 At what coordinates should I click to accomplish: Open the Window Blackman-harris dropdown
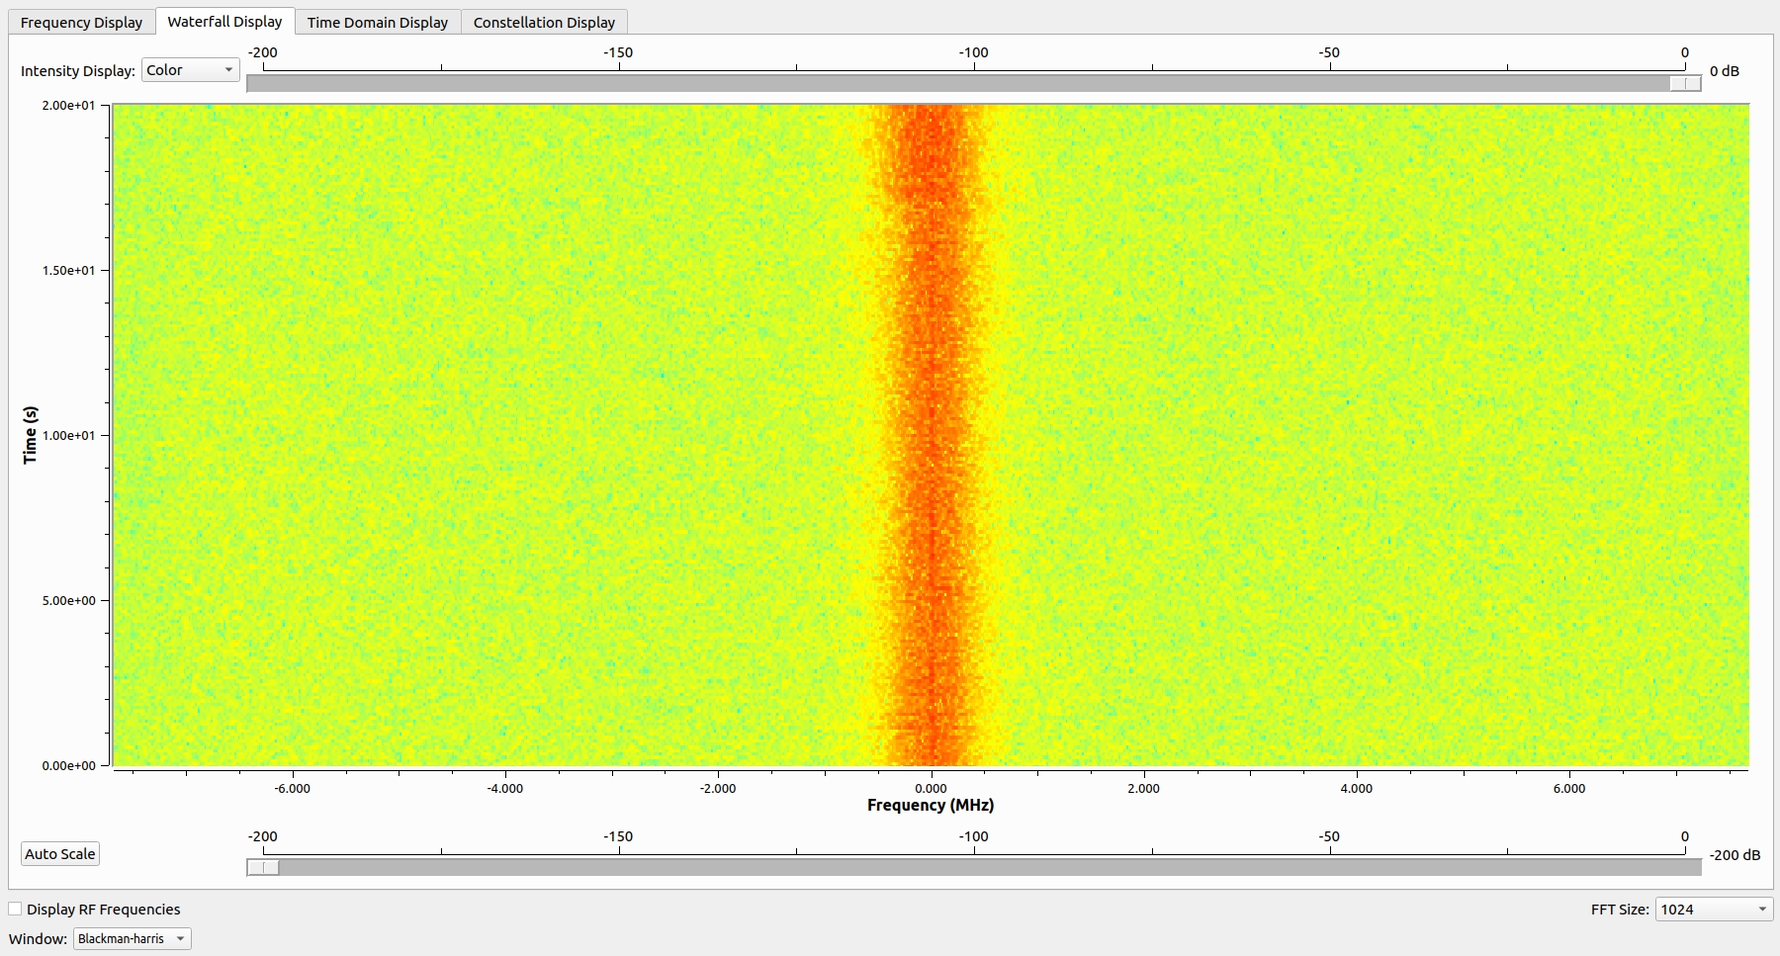(x=132, y=938)
